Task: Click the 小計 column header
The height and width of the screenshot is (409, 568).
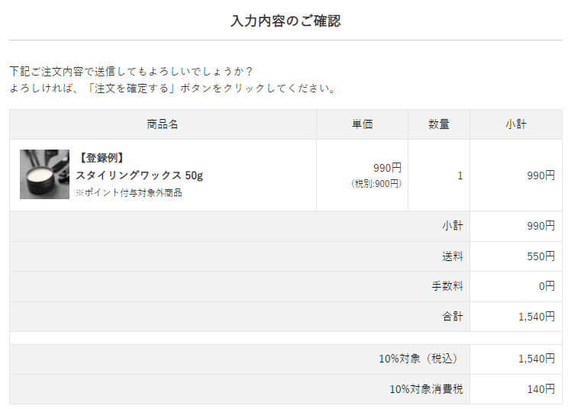Action: coord(515,124)
